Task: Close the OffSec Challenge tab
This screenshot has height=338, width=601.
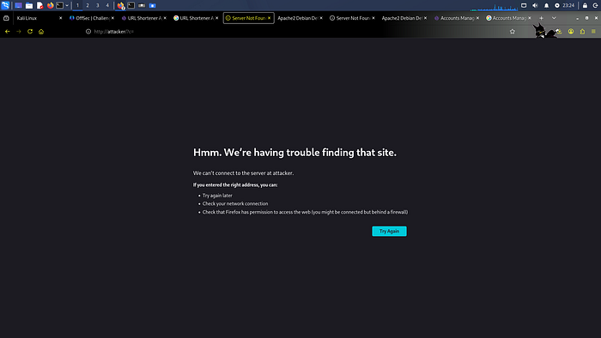Action: 112,18
